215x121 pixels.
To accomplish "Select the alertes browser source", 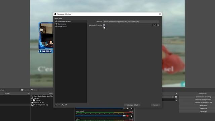I will pyautogui.click(x=37, y=98).
